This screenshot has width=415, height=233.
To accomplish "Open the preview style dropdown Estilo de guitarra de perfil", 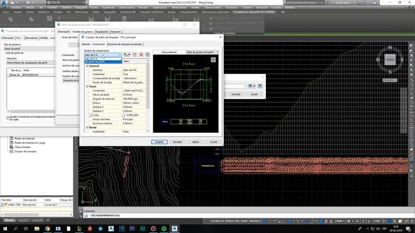I will tap(202, 52).
